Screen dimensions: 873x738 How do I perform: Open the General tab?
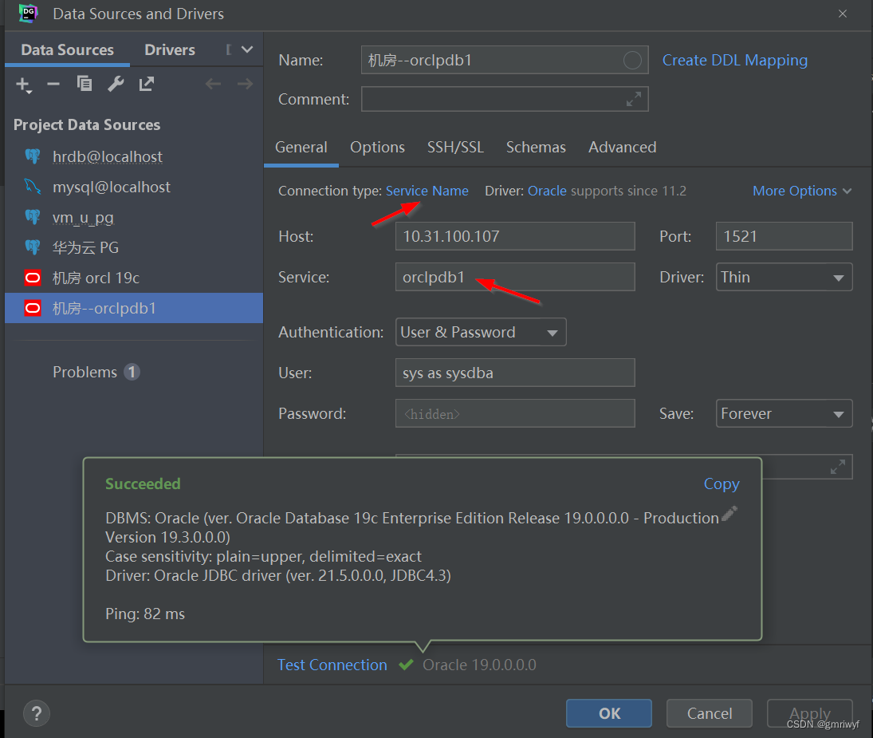[301, 147]
